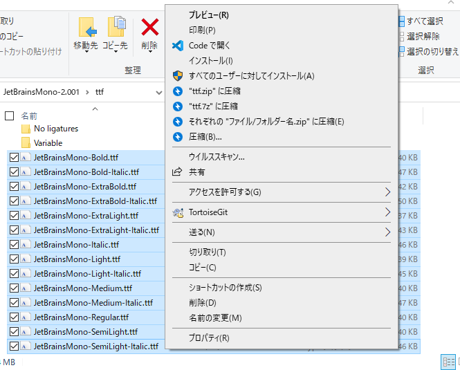Click the ttf breadcrumb in address bar
The height and width of the screenshot is (370, 460).
pyautogui.click(x=100, y=92)
